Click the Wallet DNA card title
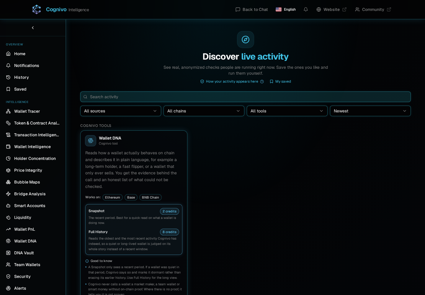The height and width of the screenshot is (295, 425). pos(110,138)
